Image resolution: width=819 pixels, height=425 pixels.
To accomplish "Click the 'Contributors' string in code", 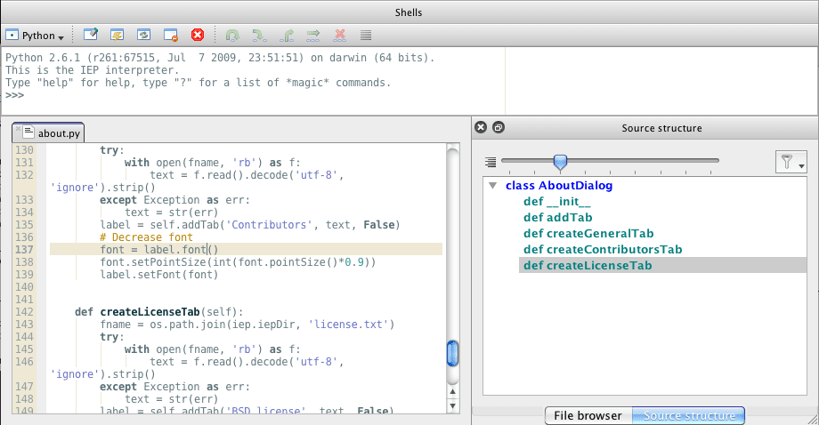I will [269, 225].
